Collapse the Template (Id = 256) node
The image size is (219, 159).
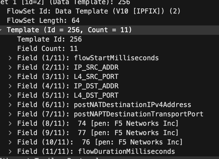pos(1,30)
